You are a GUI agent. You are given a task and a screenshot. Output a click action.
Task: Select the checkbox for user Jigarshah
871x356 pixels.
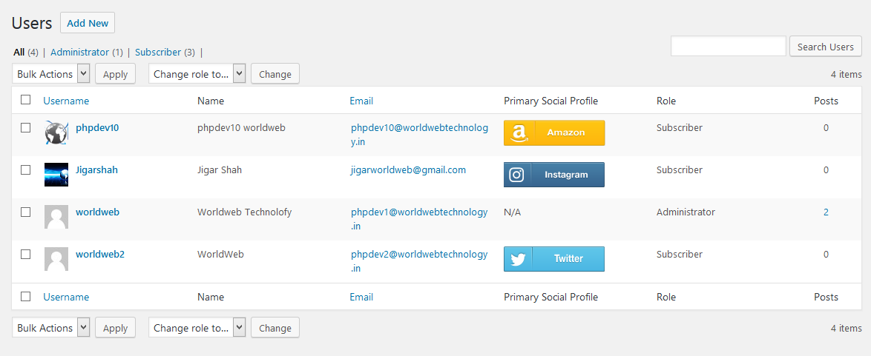26,169
